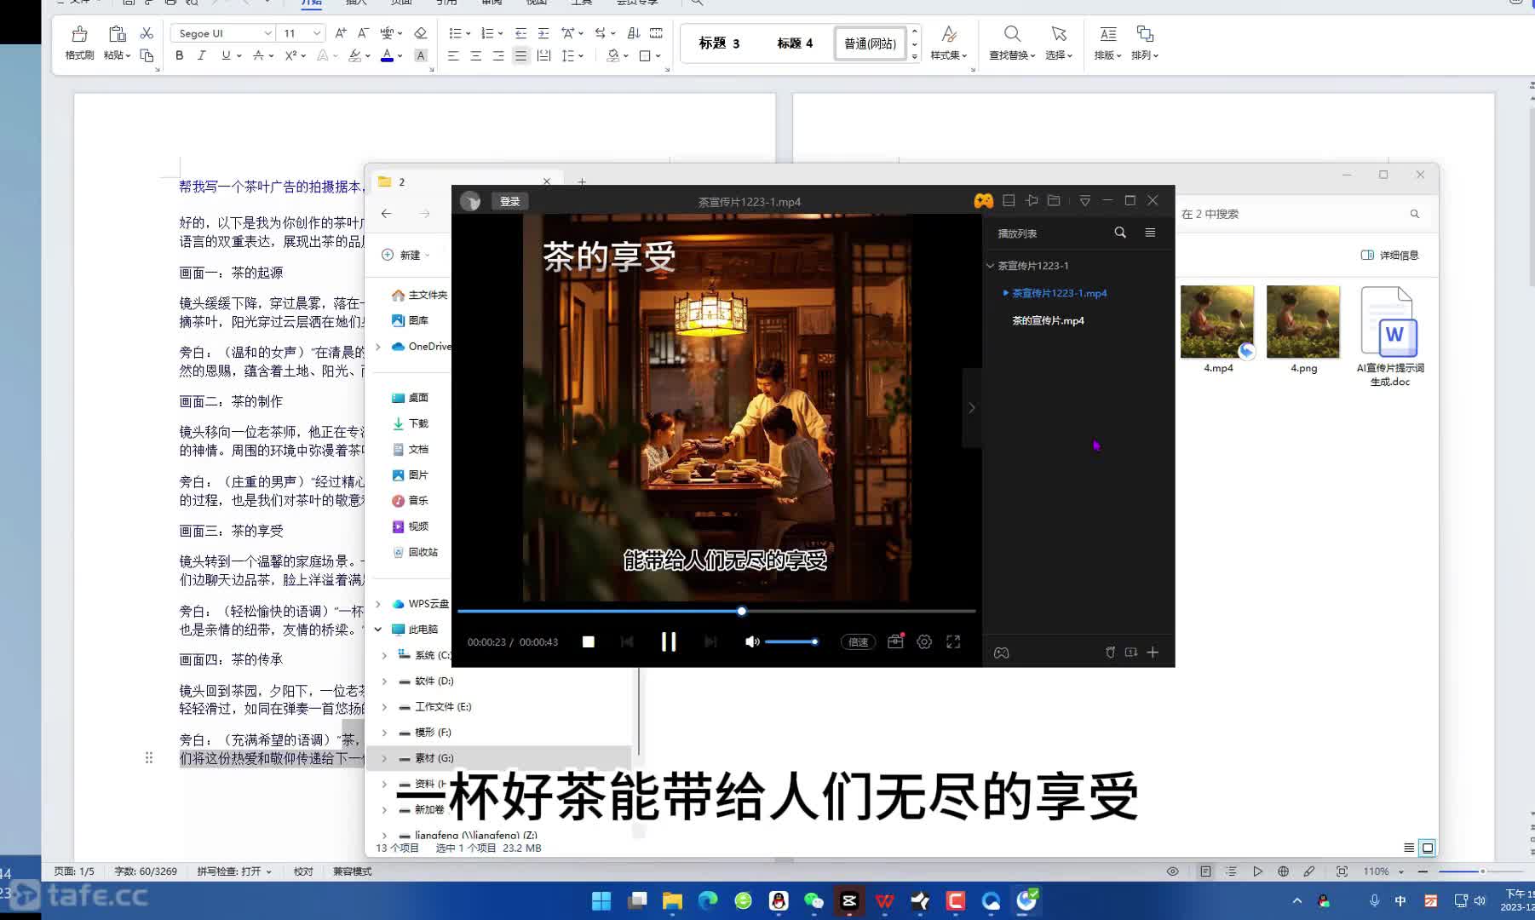Viewport: 1535px width, 920px height.
Task: Click the Select (选择) cursor icon in ribbon
Action: (x=1059, y=34)
